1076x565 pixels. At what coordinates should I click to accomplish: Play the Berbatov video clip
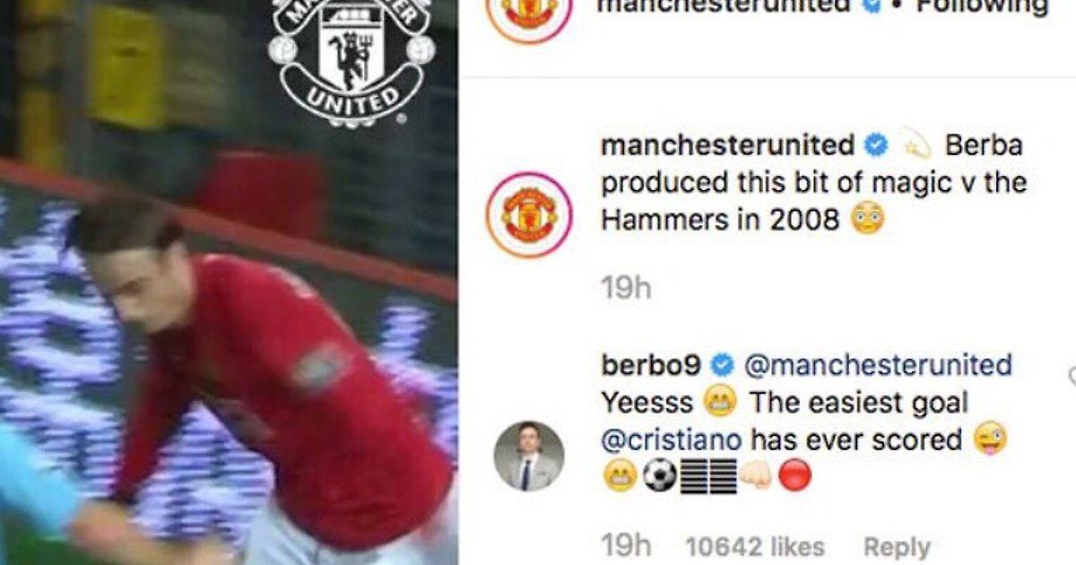pos(229,282)
